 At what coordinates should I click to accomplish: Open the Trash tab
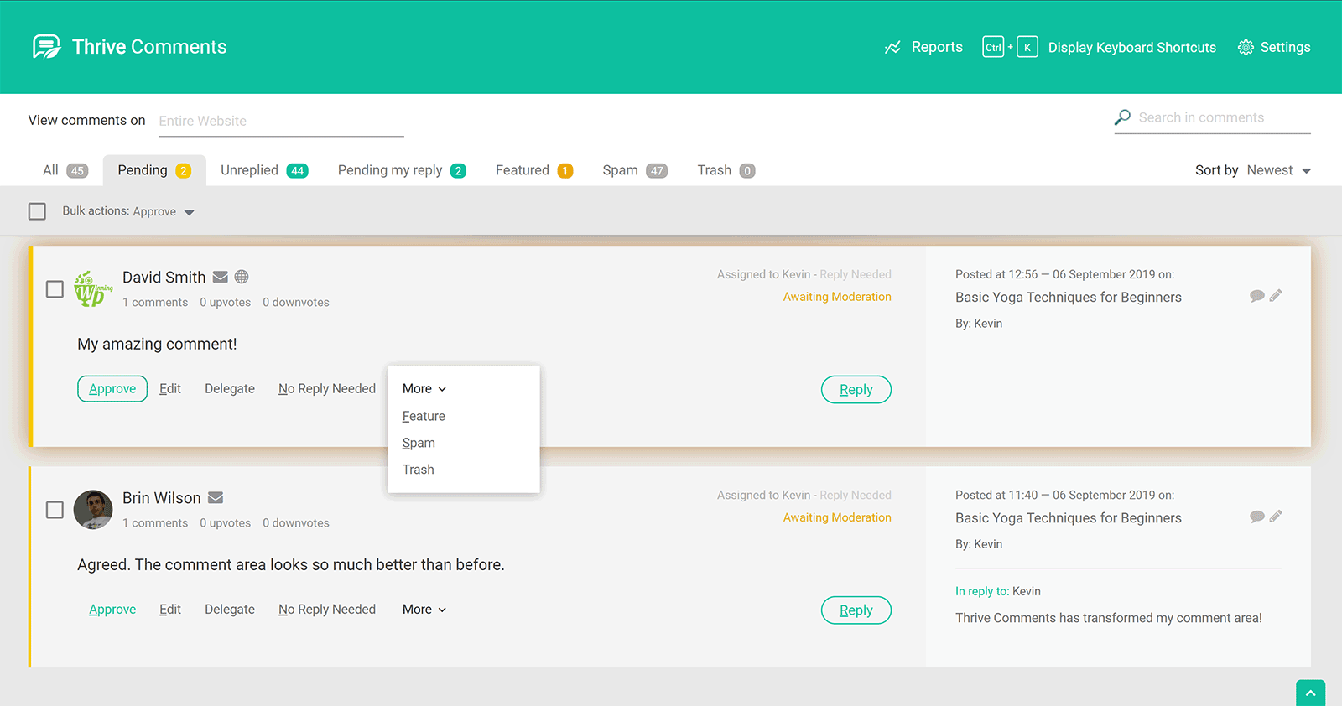(x=726, y=170)
